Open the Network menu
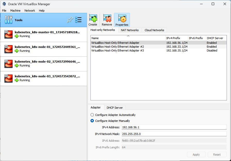 click(30, 11)
